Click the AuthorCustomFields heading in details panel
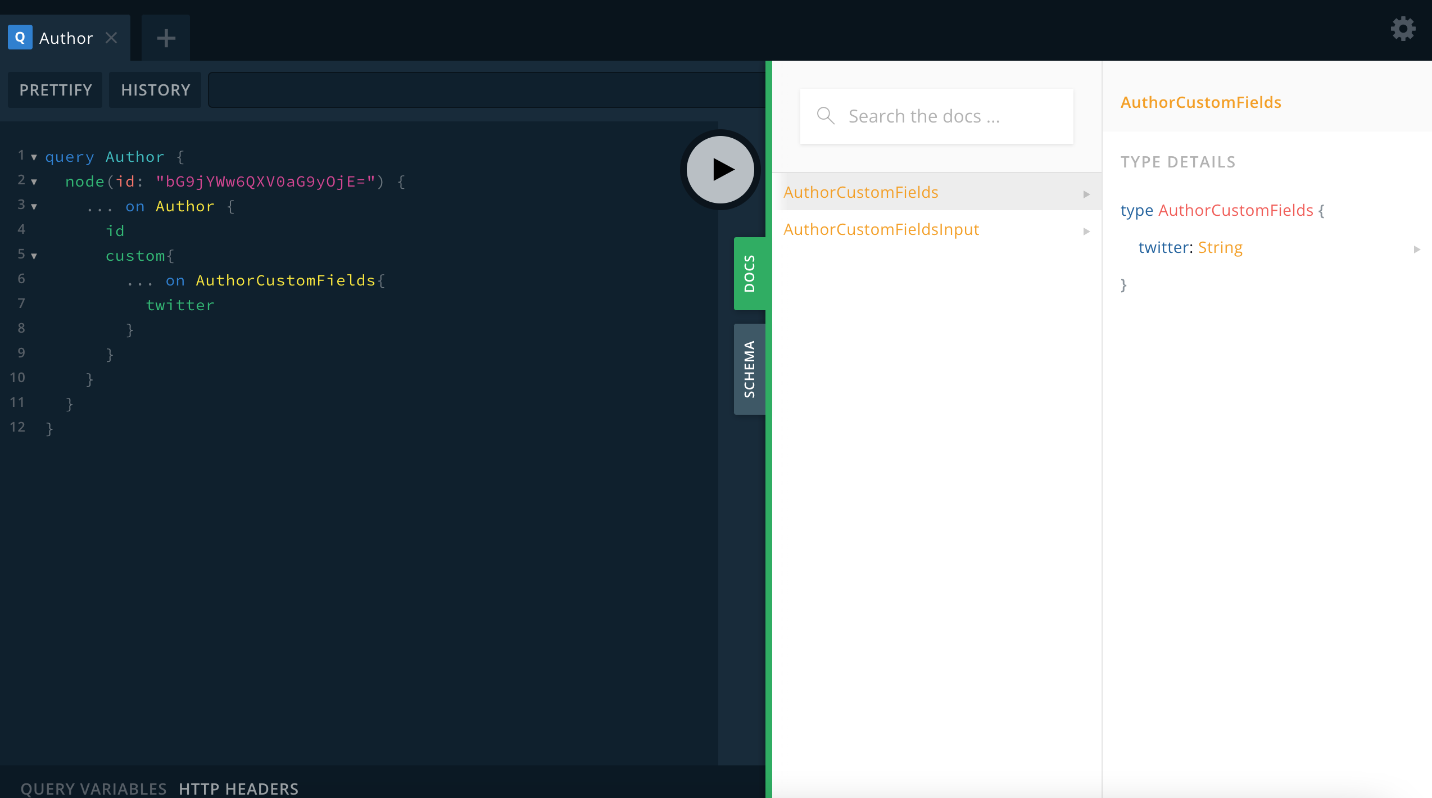 (1201, 102)
